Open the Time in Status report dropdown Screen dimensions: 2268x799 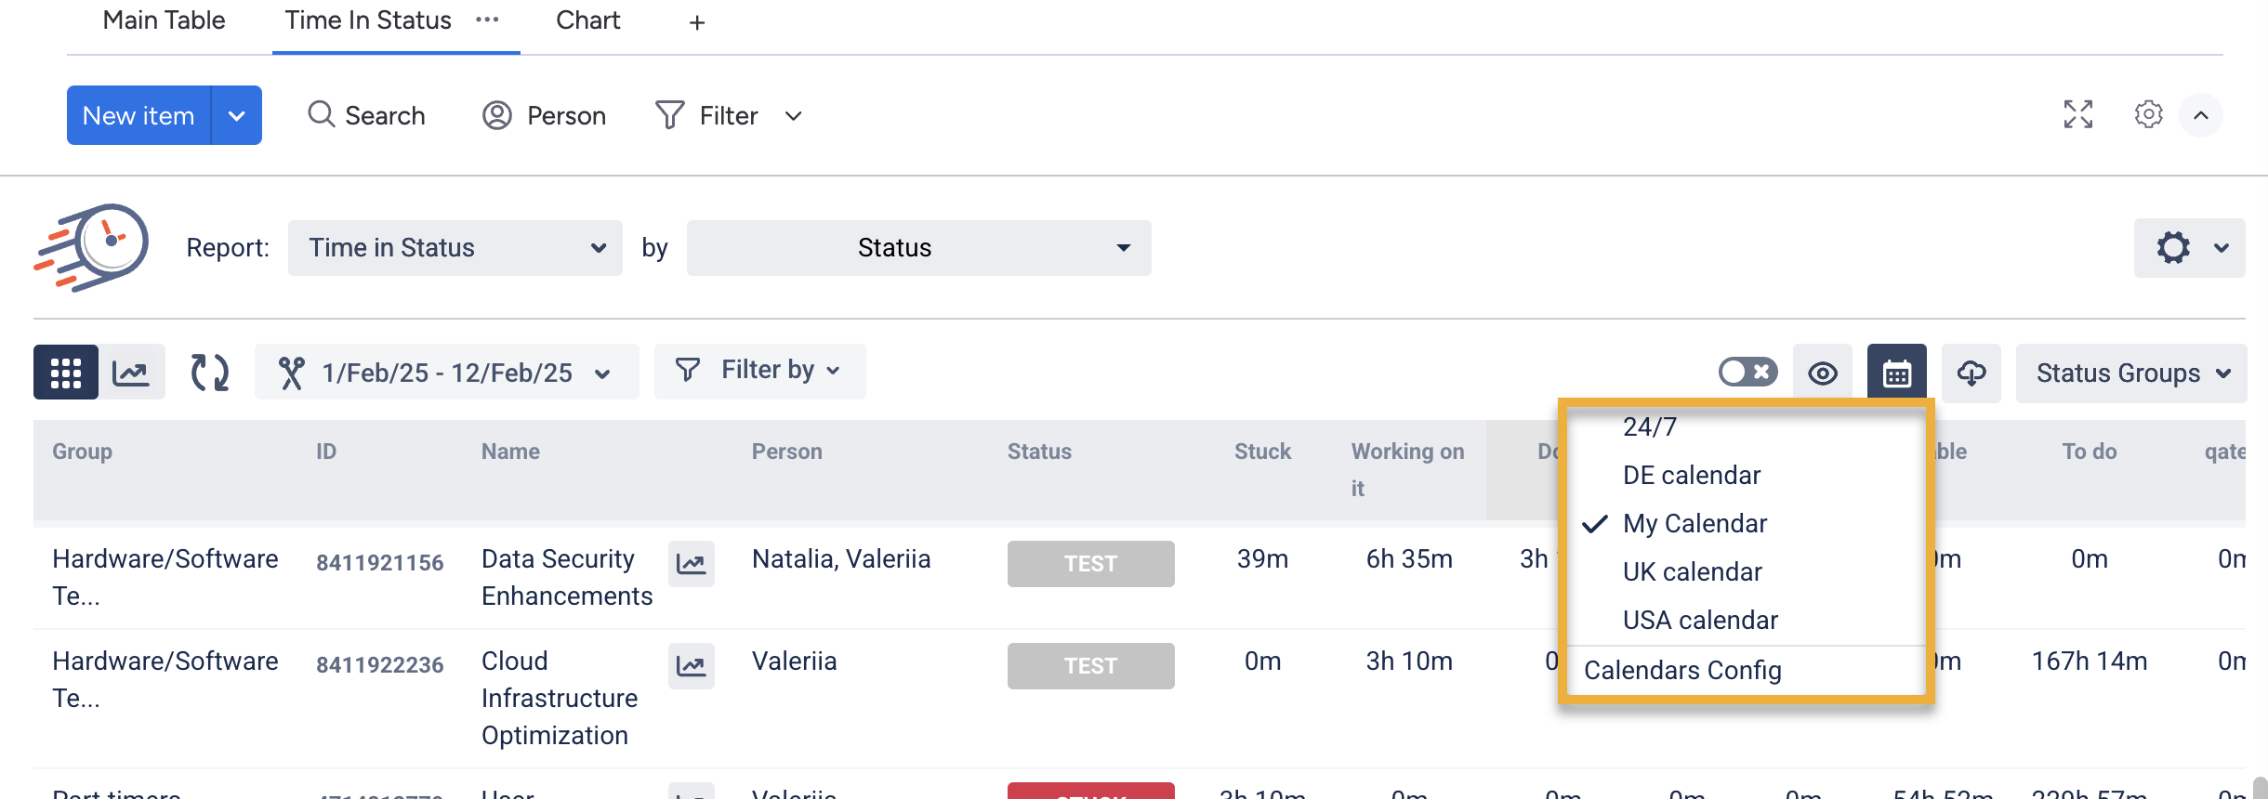point(455,248)
